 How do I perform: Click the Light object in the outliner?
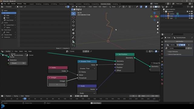(x=171, y=18)
